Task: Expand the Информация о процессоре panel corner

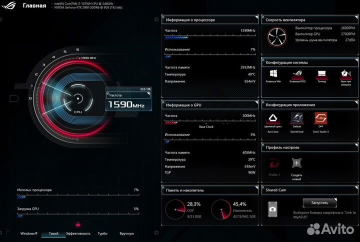Action: click(256, 17)
